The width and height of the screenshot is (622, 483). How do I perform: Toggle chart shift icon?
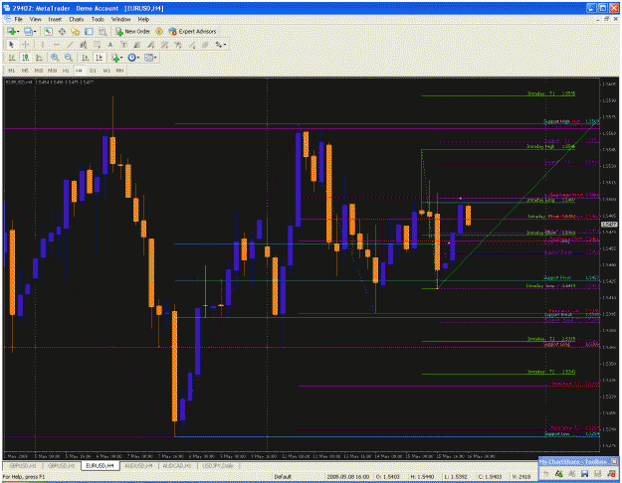point(99,58)
